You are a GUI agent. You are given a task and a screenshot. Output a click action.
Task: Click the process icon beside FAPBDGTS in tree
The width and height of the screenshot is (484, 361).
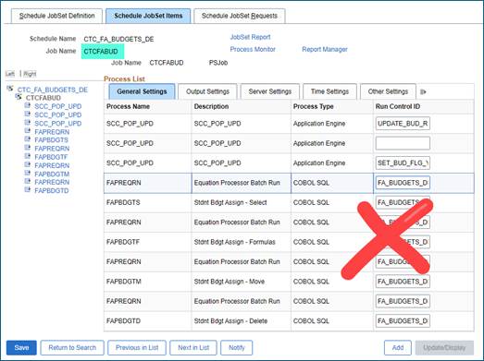click(28, 139)
